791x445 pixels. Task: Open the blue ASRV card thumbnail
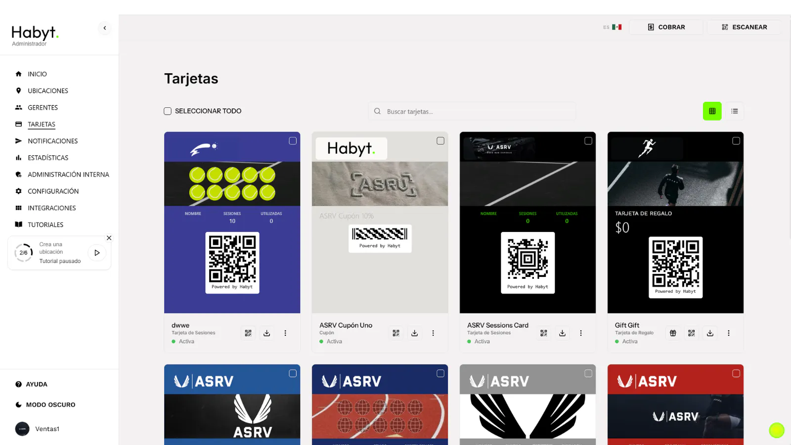tap(232, 404)
